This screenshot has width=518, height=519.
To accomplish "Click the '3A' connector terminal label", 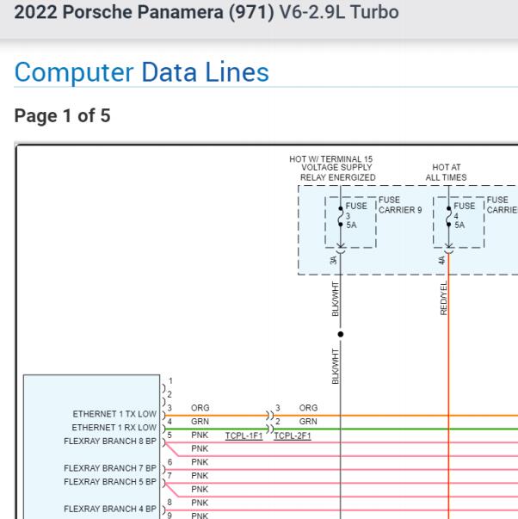I will 333,260.
